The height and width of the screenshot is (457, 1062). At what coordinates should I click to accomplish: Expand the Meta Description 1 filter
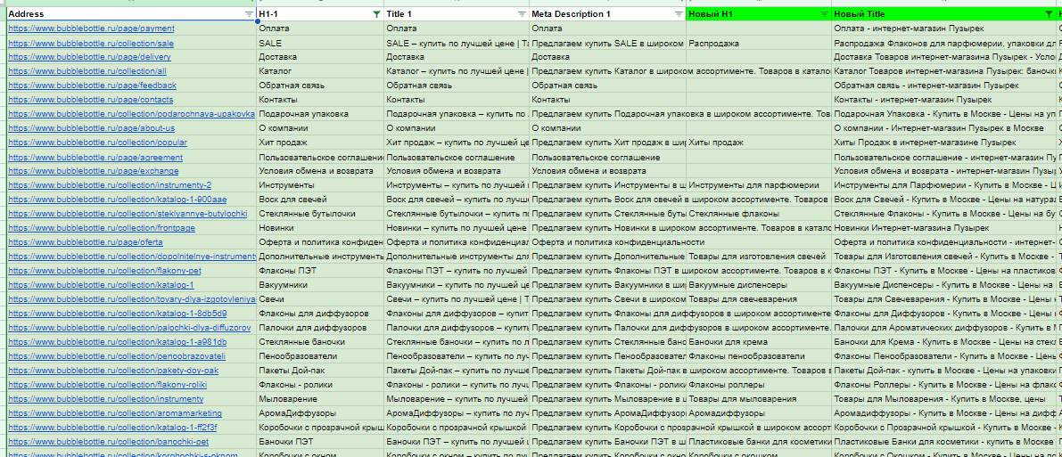tap(679, 14)
